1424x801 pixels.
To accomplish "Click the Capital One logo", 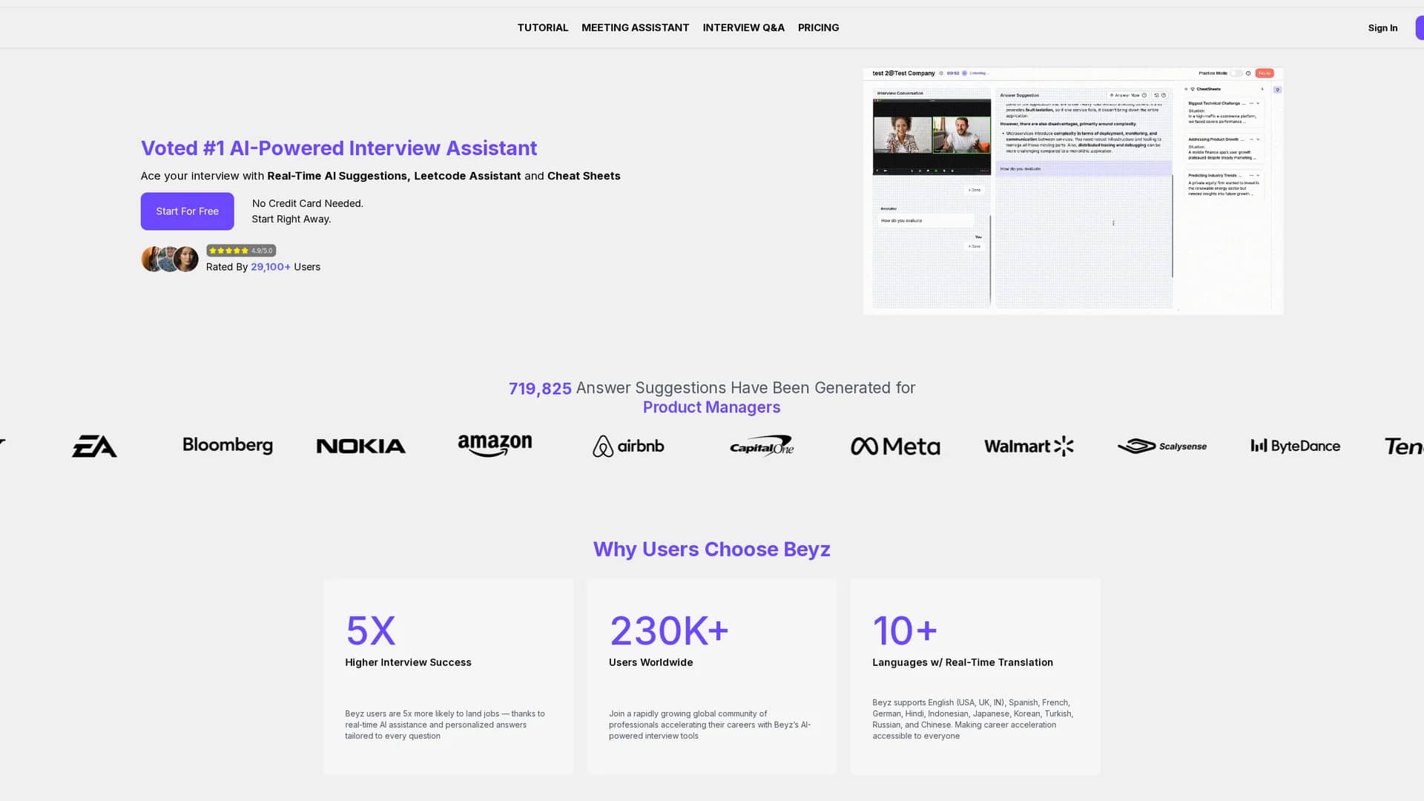I will point(762,446).
